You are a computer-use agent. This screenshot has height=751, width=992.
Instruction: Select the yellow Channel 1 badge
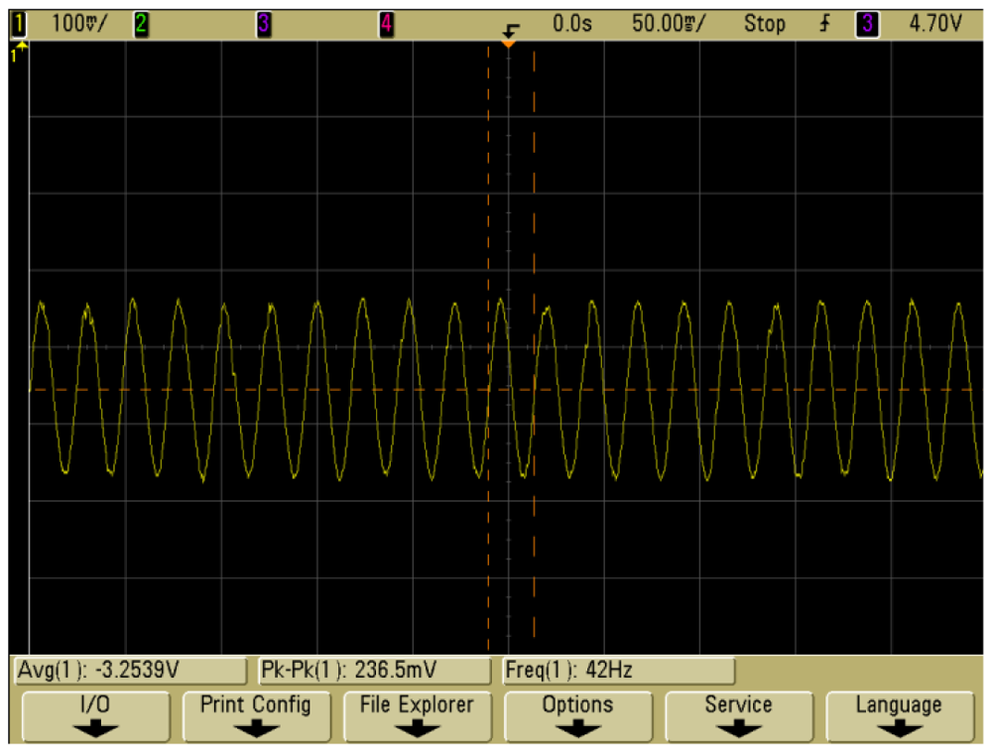[x=20, y=23]
